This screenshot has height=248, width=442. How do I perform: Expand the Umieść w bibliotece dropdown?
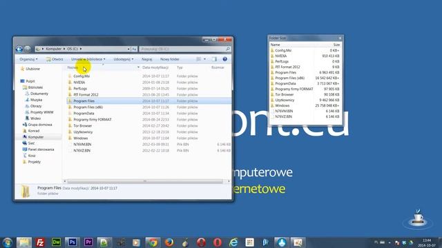[x=88, y=59]
